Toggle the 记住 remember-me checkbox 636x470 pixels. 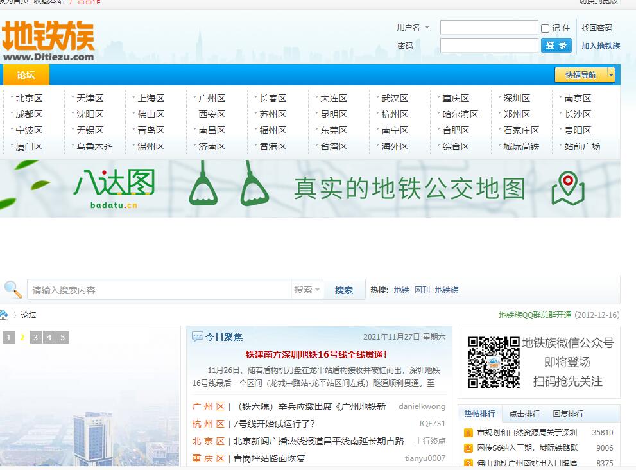click(x=545, y=28)
